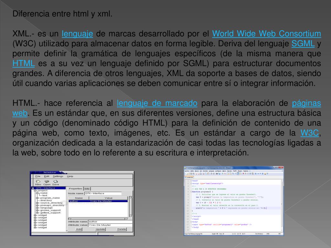Click the Notepad++ editor vertical scrollbar
The width and height of the screenshot is (331, 248).
[282, 206]
